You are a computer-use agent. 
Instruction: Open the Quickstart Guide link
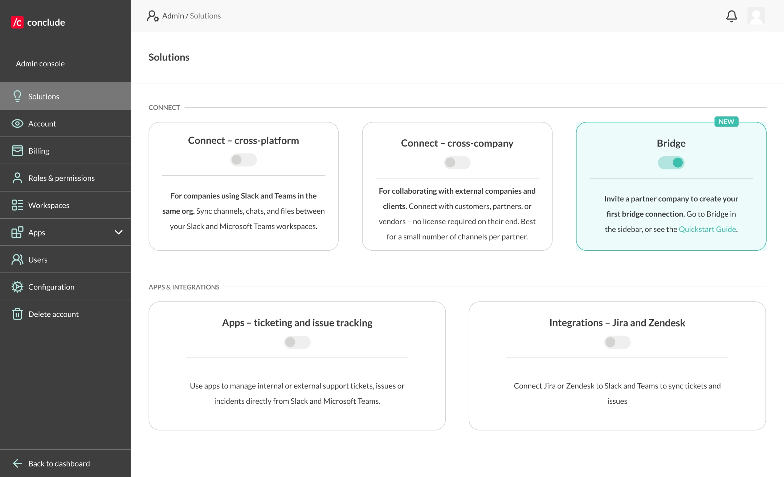pos(707,229)
